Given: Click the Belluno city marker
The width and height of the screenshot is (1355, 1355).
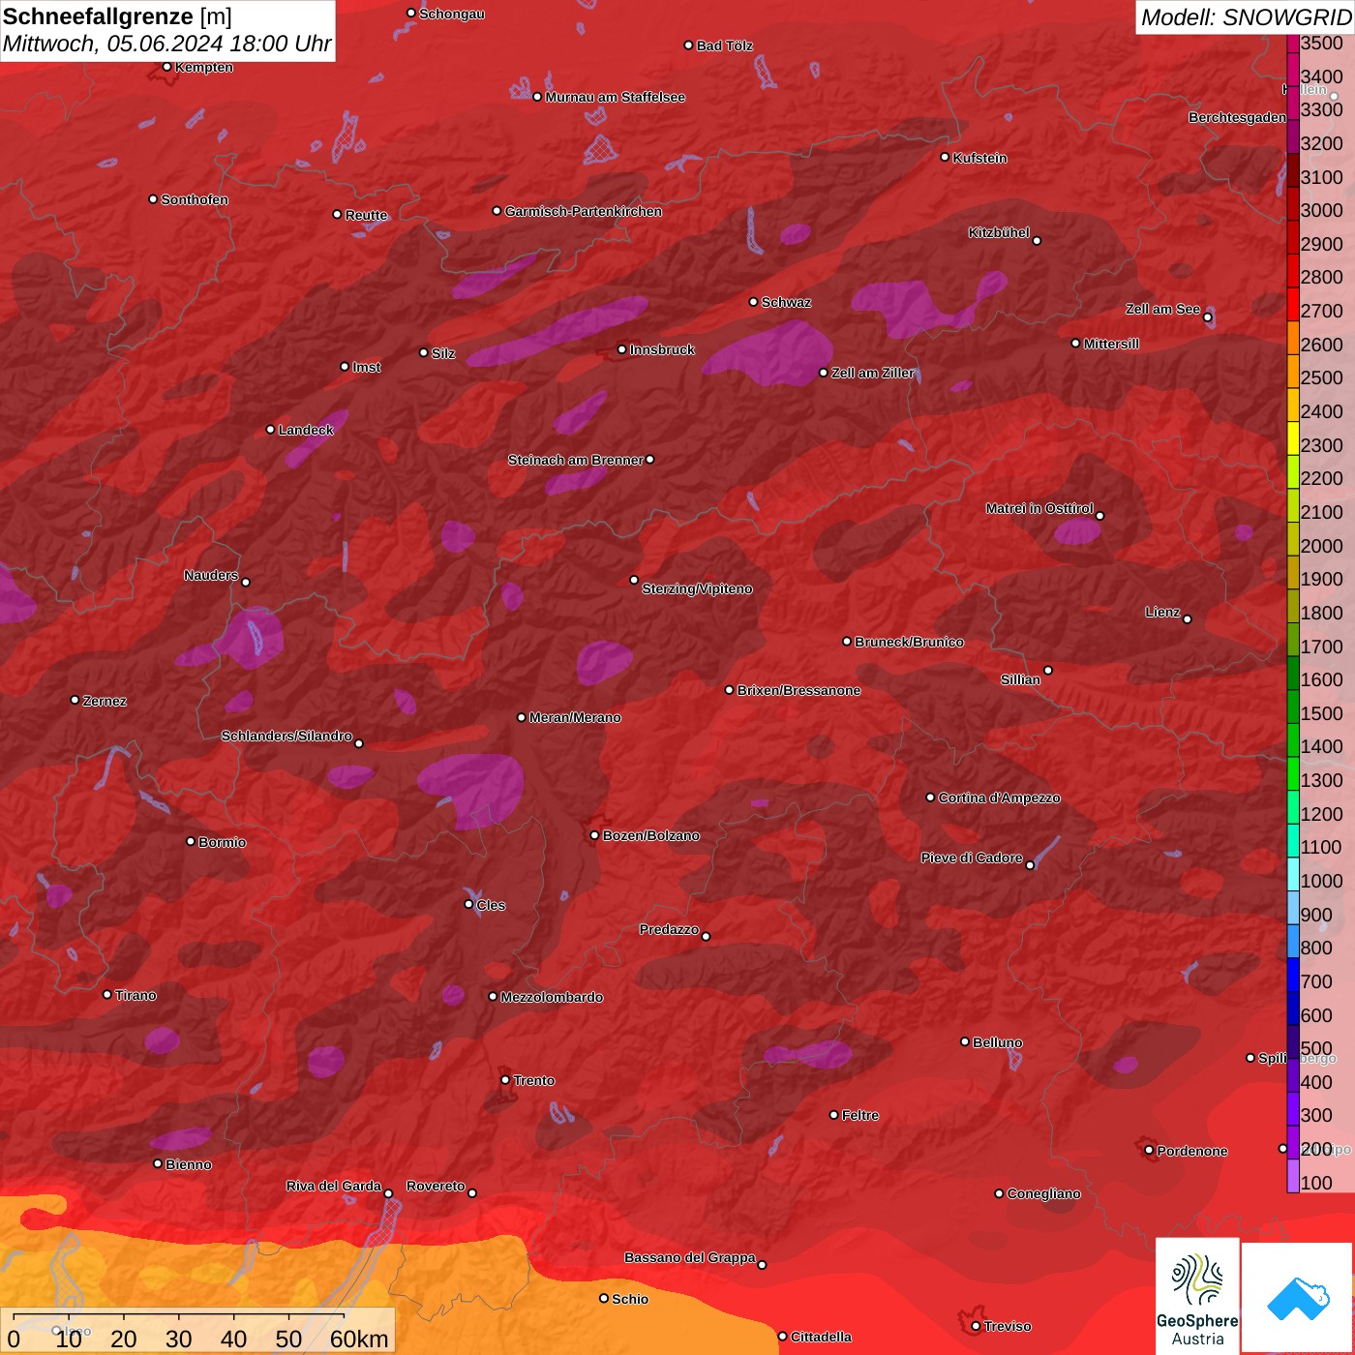Looking at the screenshot, I should [964, 1041].
